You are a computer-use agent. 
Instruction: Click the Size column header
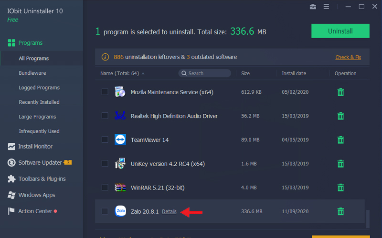(245, 73)
